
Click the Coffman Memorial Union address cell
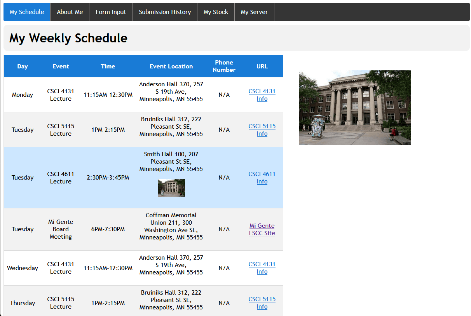[x=171, y=229]
